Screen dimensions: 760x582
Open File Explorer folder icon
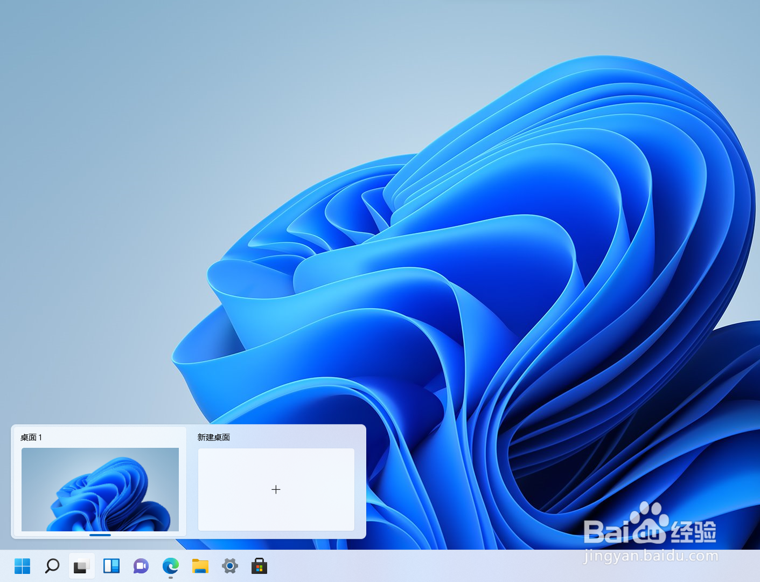tap(200, 566)
